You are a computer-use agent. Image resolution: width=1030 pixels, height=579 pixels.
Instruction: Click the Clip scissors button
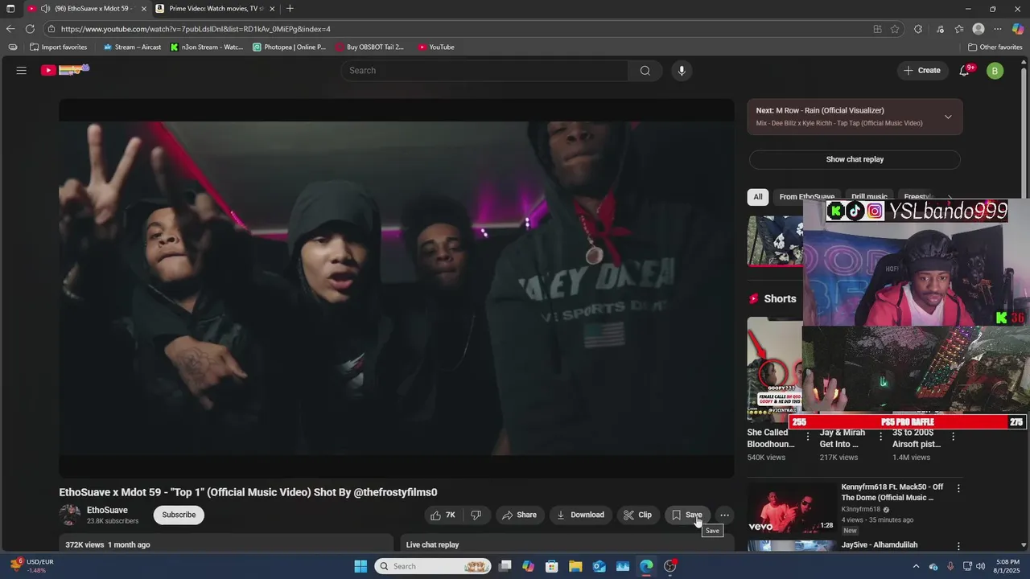click(x=638, y=515)
